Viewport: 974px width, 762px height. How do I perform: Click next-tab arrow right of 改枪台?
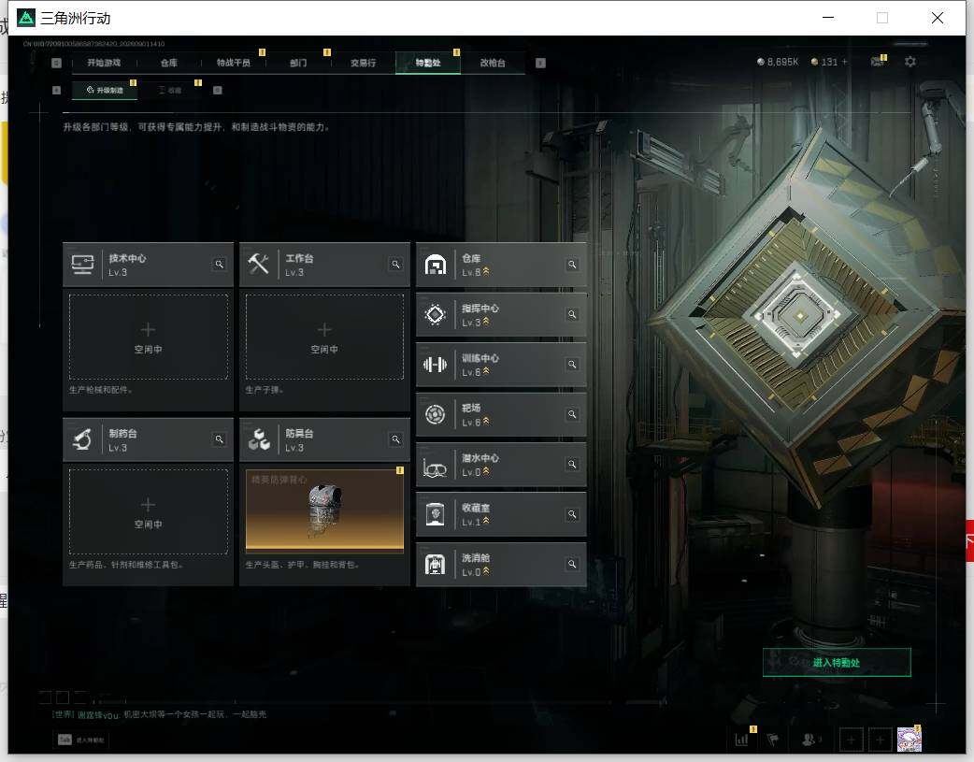click(x=540, y=63)
